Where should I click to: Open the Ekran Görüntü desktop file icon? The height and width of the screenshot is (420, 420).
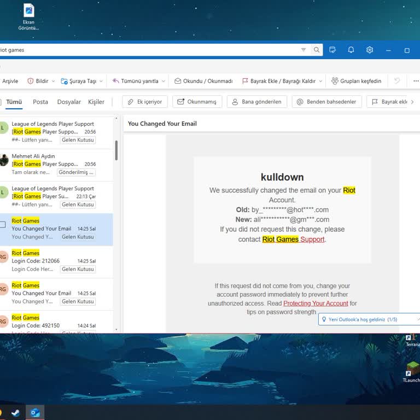pos(28,16)
